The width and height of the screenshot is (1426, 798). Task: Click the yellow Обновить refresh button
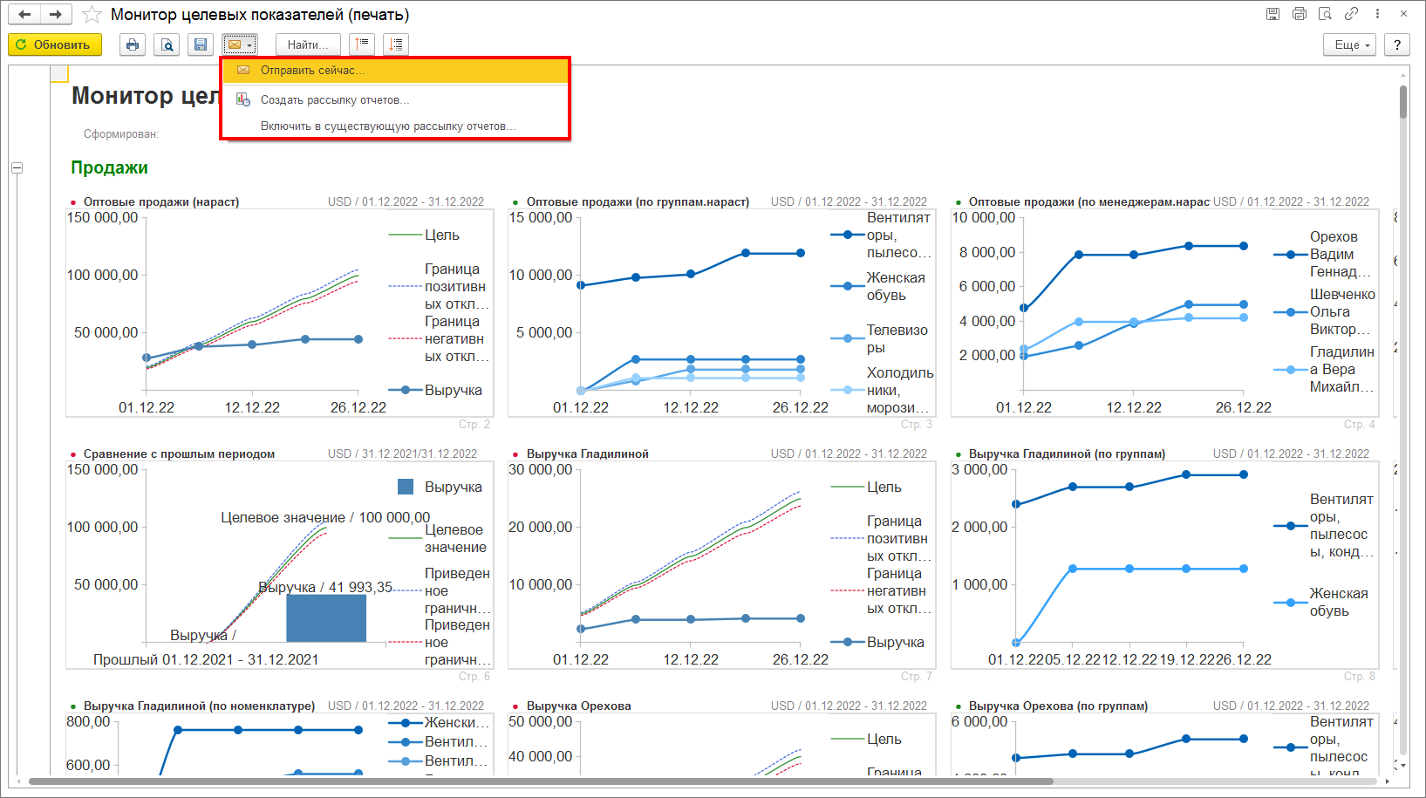pyautogui.click(x=55, y=44)
